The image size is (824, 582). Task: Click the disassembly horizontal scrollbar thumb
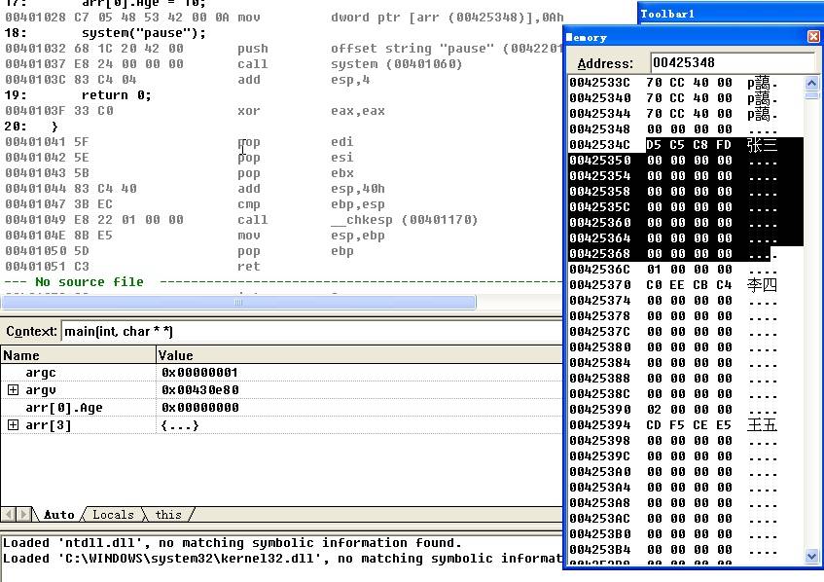(x=238, y=303)
